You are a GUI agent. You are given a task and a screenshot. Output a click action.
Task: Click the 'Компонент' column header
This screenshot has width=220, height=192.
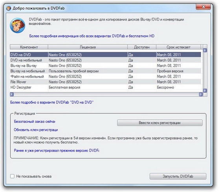(29, 47)
